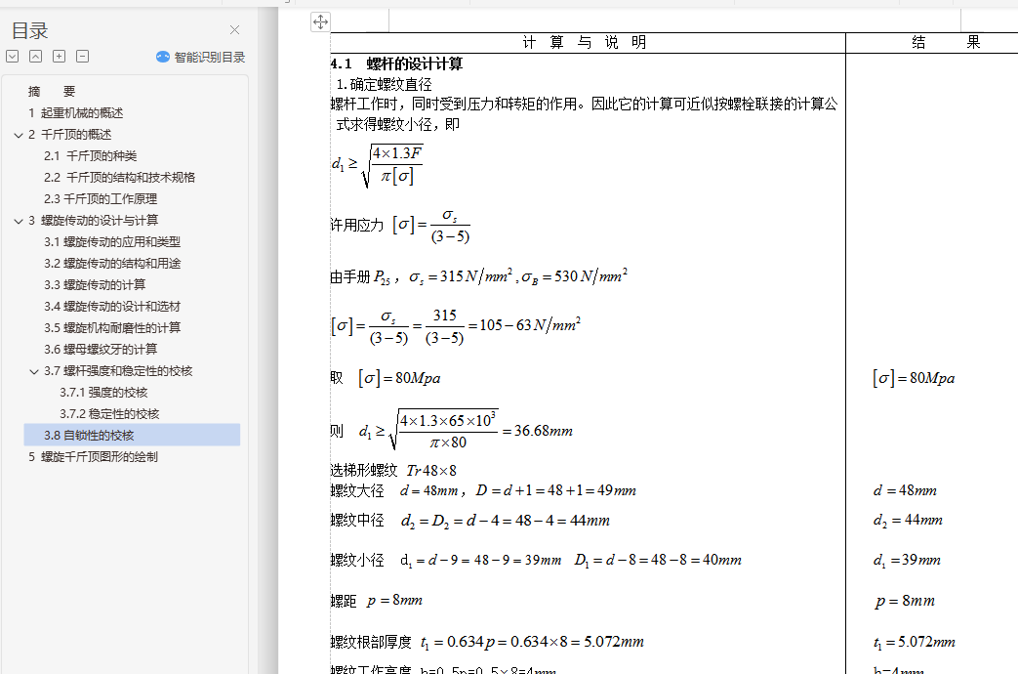Click the 螺纹根部厚度 formula line
Image resolution: width=1018 pixels, height=674 pixels.
(487, 642)
